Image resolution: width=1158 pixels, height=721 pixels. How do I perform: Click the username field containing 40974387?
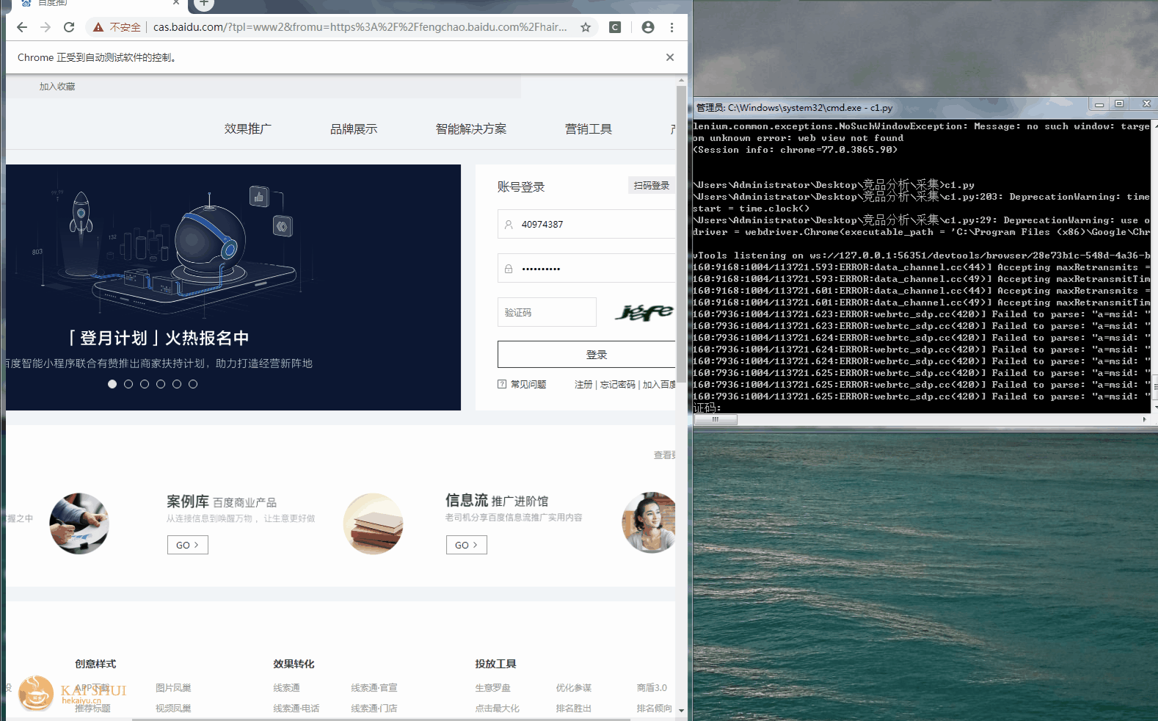click(x=586, y=224)
